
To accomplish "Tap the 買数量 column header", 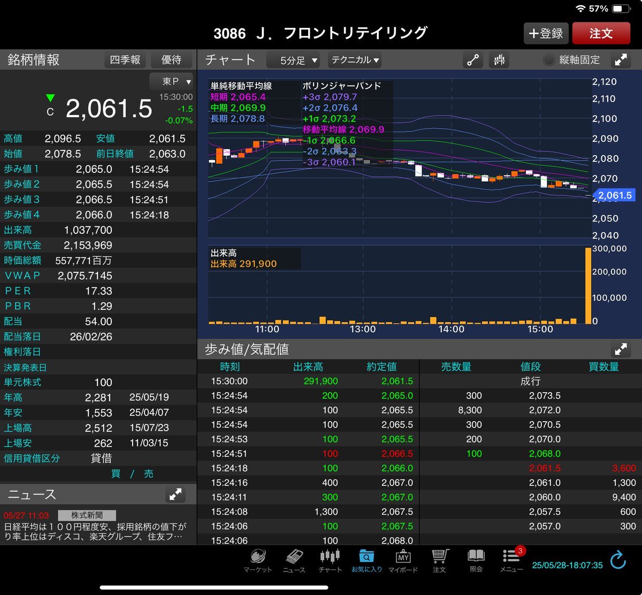I will coord(603,367).
